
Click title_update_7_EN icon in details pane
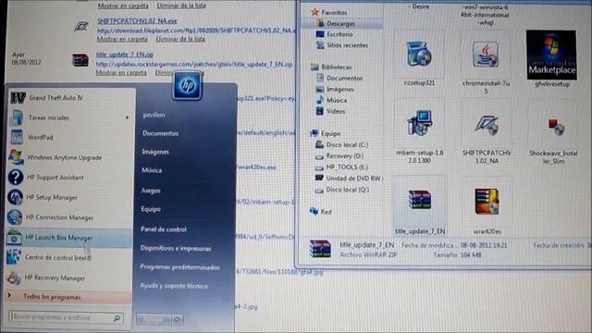320,249
